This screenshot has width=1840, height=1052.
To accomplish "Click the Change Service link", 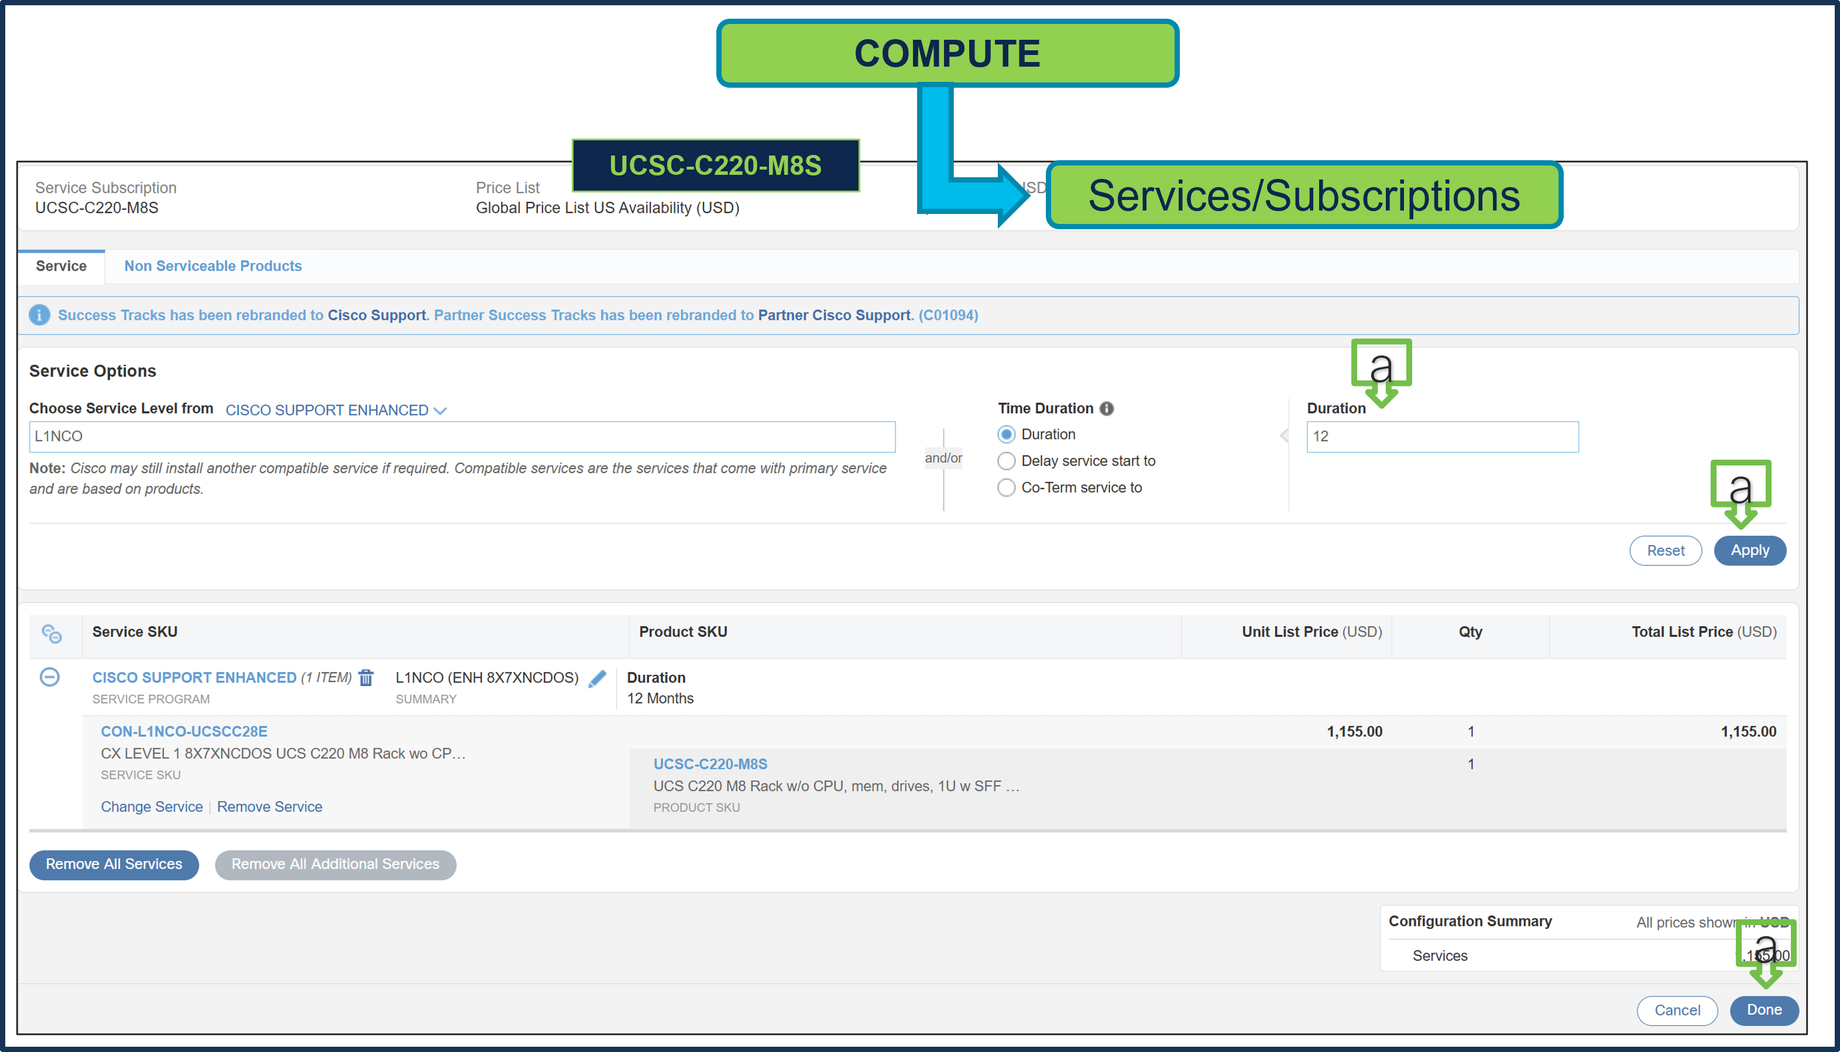I will click(151, 806).
